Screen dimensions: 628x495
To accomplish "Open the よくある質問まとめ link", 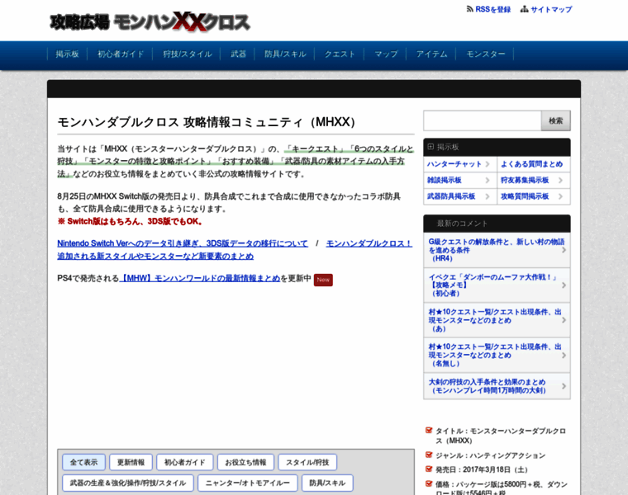I will [531, 164].
